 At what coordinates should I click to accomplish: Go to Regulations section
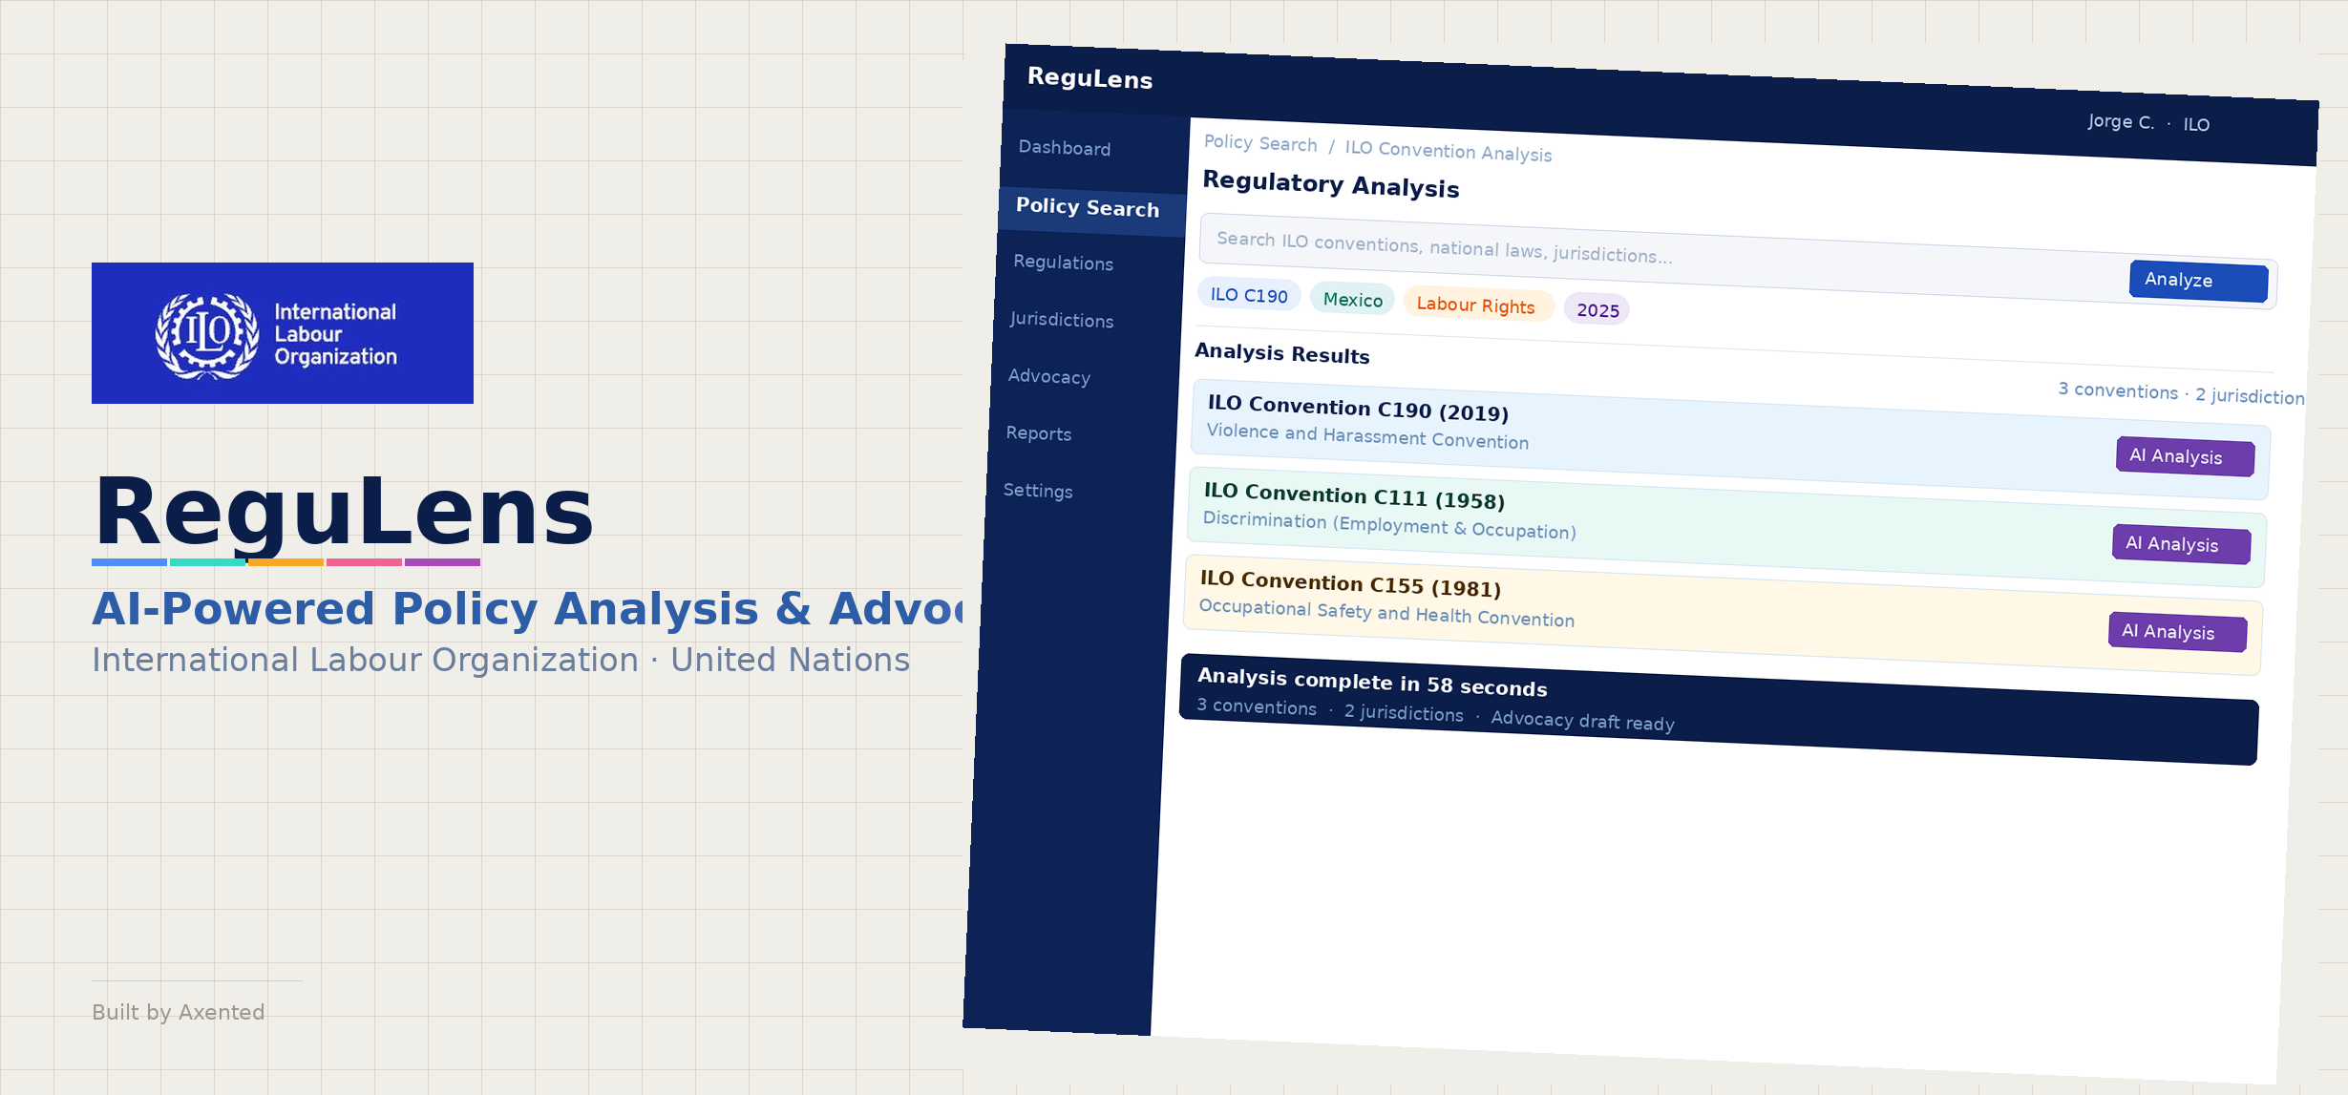[x=1063, y=263]
